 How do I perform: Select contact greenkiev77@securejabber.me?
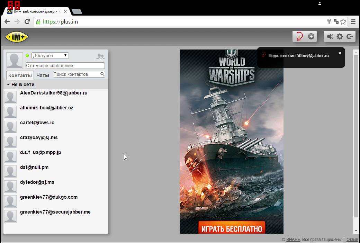click(x=56, y=216)
